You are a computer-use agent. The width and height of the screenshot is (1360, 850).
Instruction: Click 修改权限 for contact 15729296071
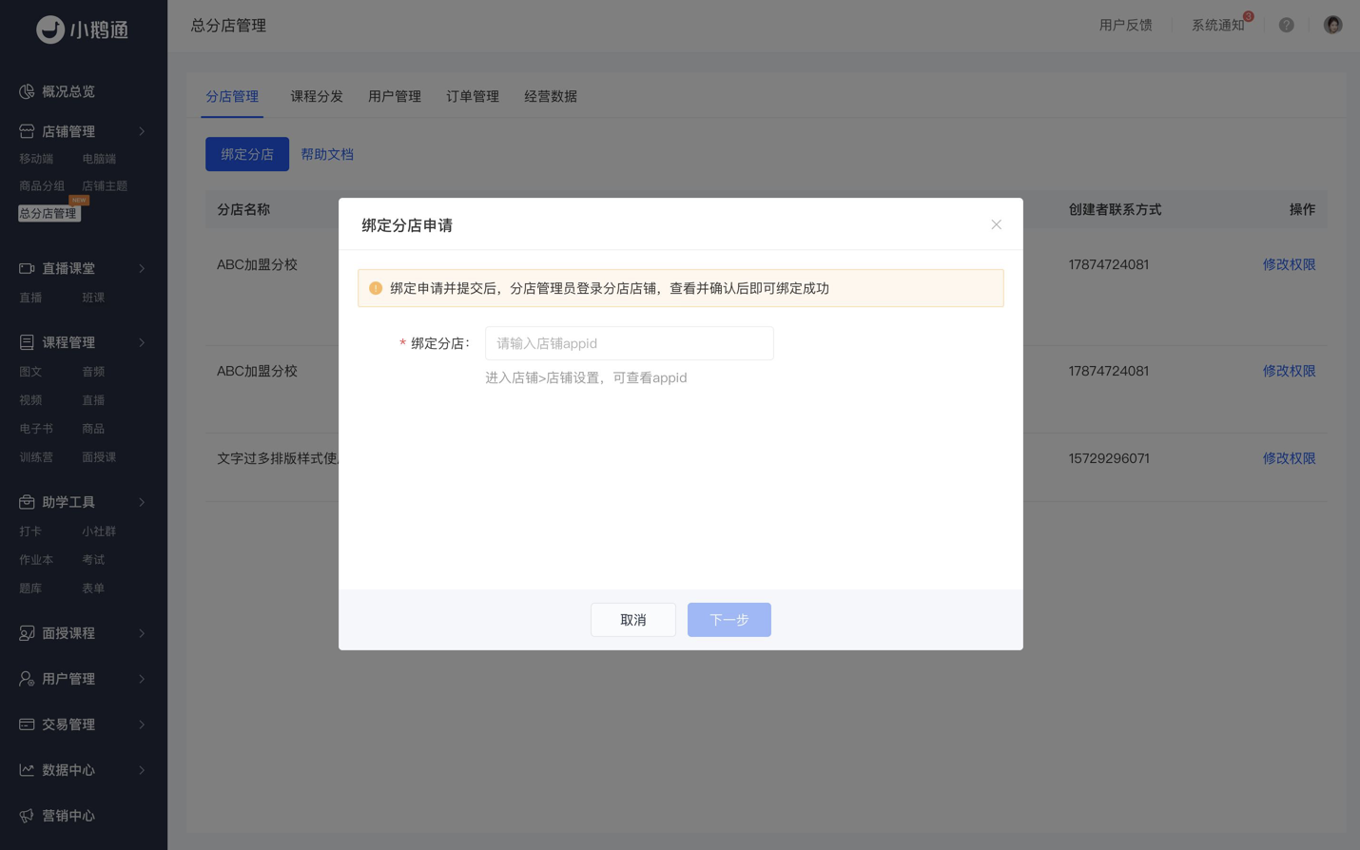(1289, 458)
